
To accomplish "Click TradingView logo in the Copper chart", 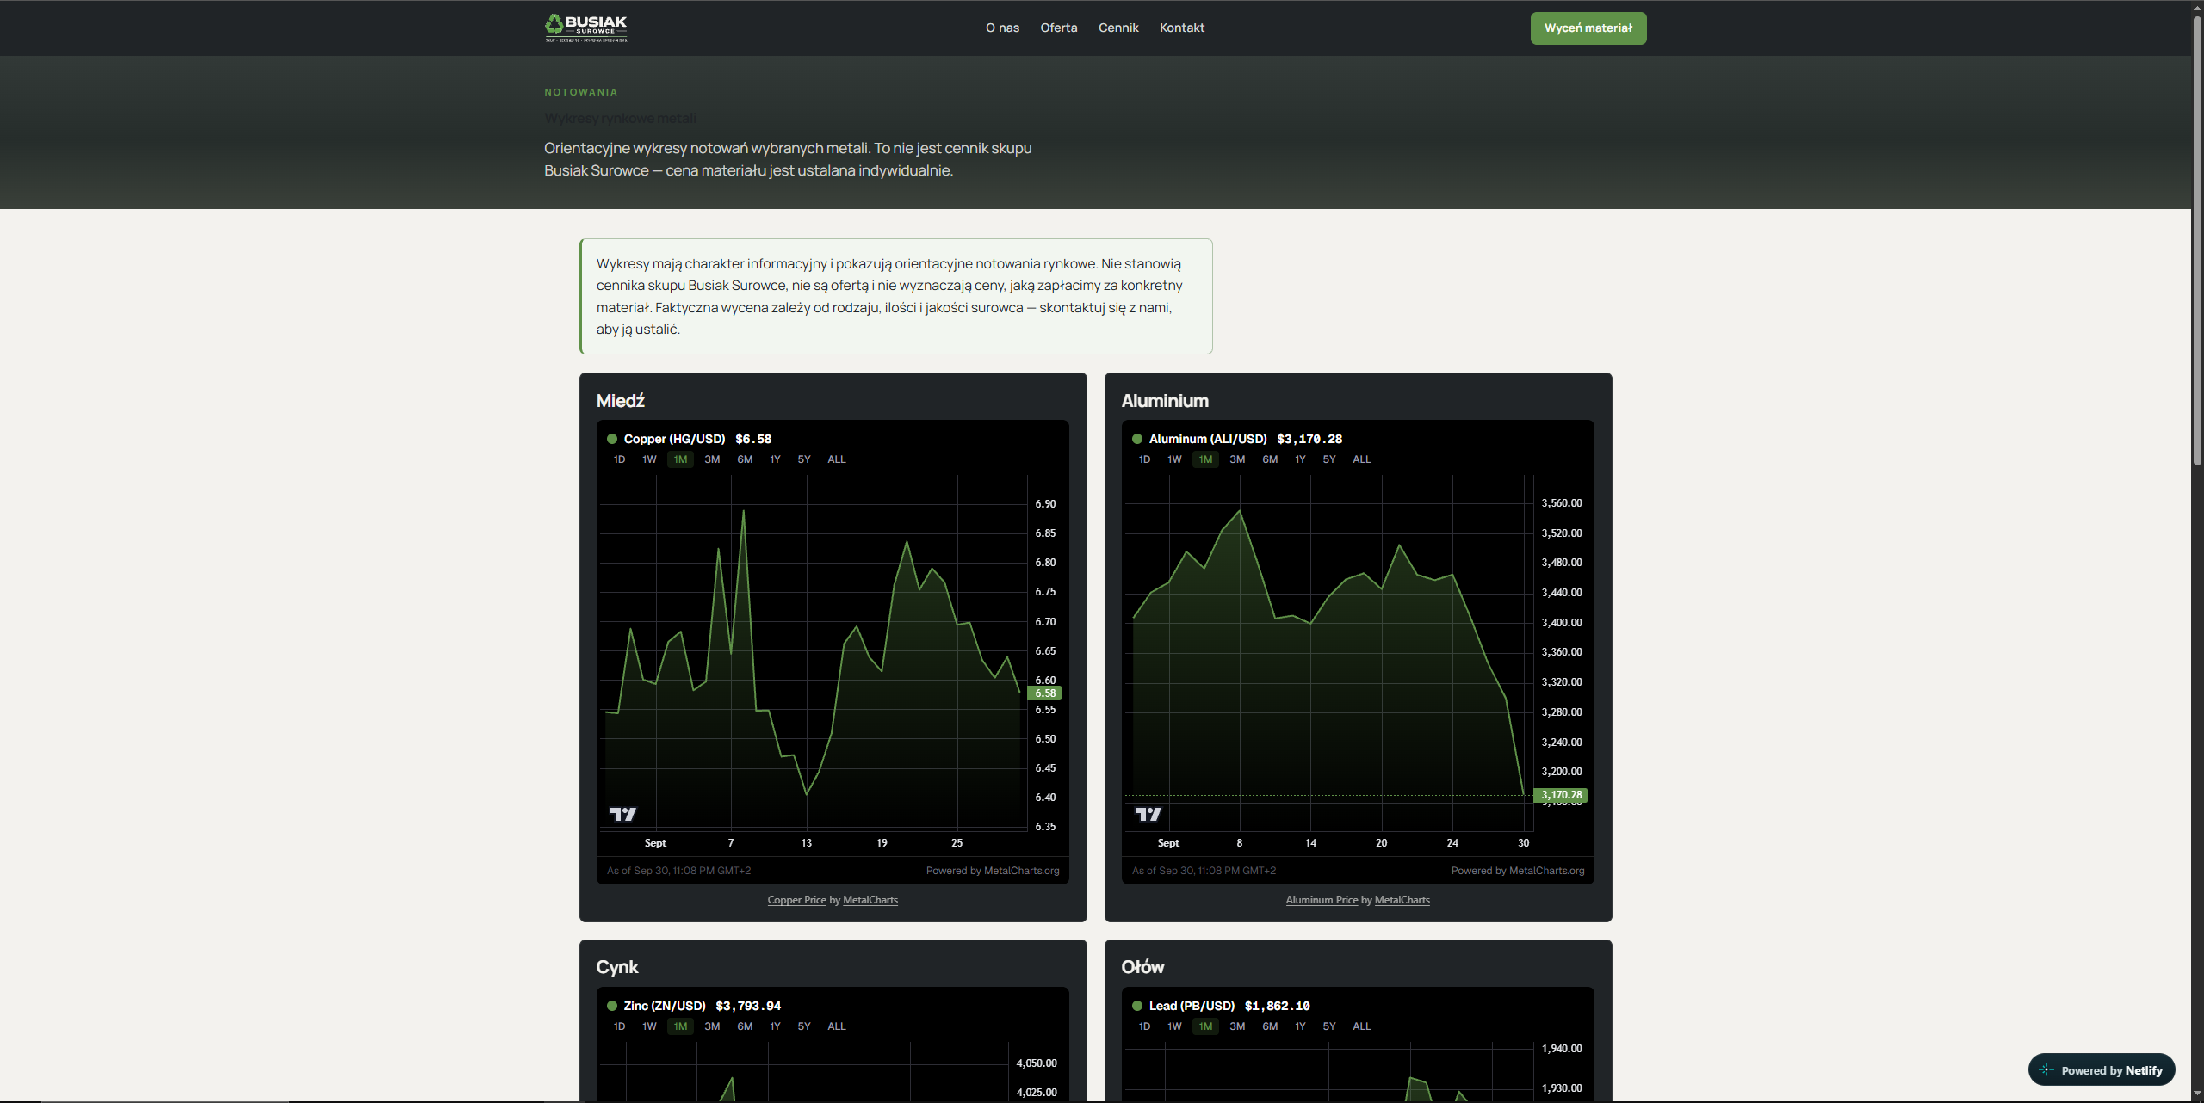I will pos(623,814).
